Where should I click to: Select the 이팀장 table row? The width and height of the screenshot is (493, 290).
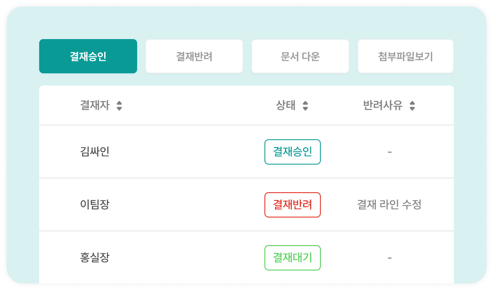(x=163, y=204)
